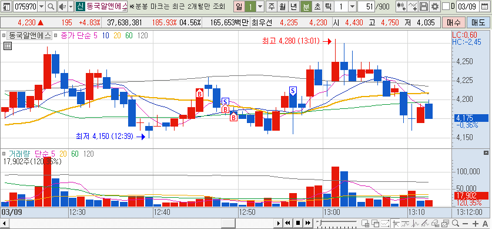Image resolution: width=492 pixels, height=229 pixels.
Task: Toggle the checkbox next to D
Action: (x=446, y=6)
